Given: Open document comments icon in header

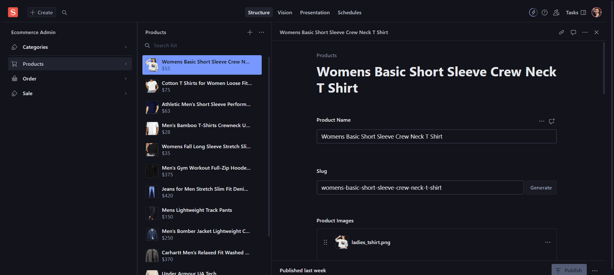Looking at the screenshot, I should pos(573,32).
